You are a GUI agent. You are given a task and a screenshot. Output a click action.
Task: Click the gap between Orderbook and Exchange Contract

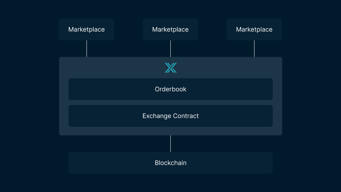tap(170, 103)
